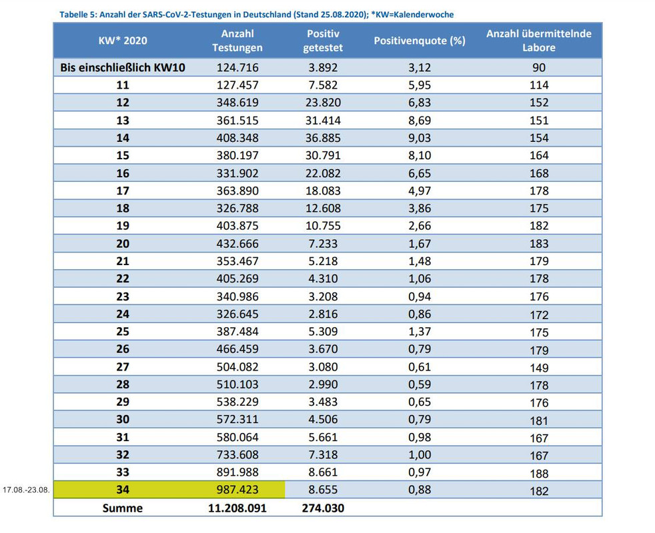655x533 pixels.
Task: Click Positivenquote value 1,00
Action: coord(420,455)
